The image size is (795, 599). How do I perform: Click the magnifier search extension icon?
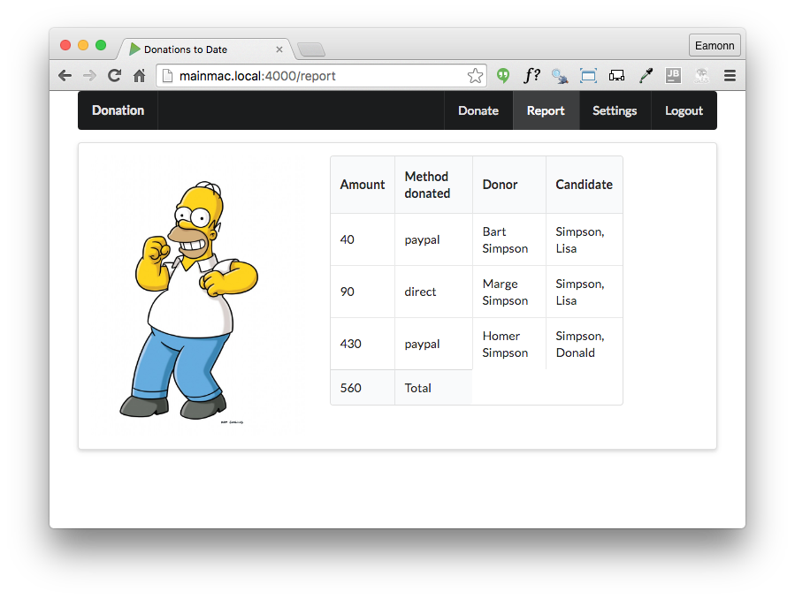click(x=560, y=76)
